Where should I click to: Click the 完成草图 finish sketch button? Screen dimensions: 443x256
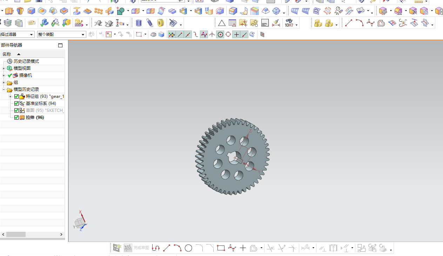141,248
